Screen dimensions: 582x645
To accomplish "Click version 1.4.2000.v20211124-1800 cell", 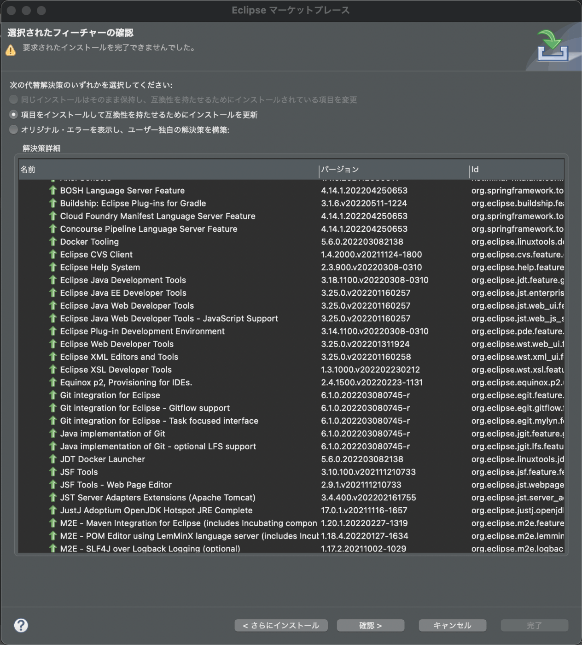I will (x=372, y=254).
